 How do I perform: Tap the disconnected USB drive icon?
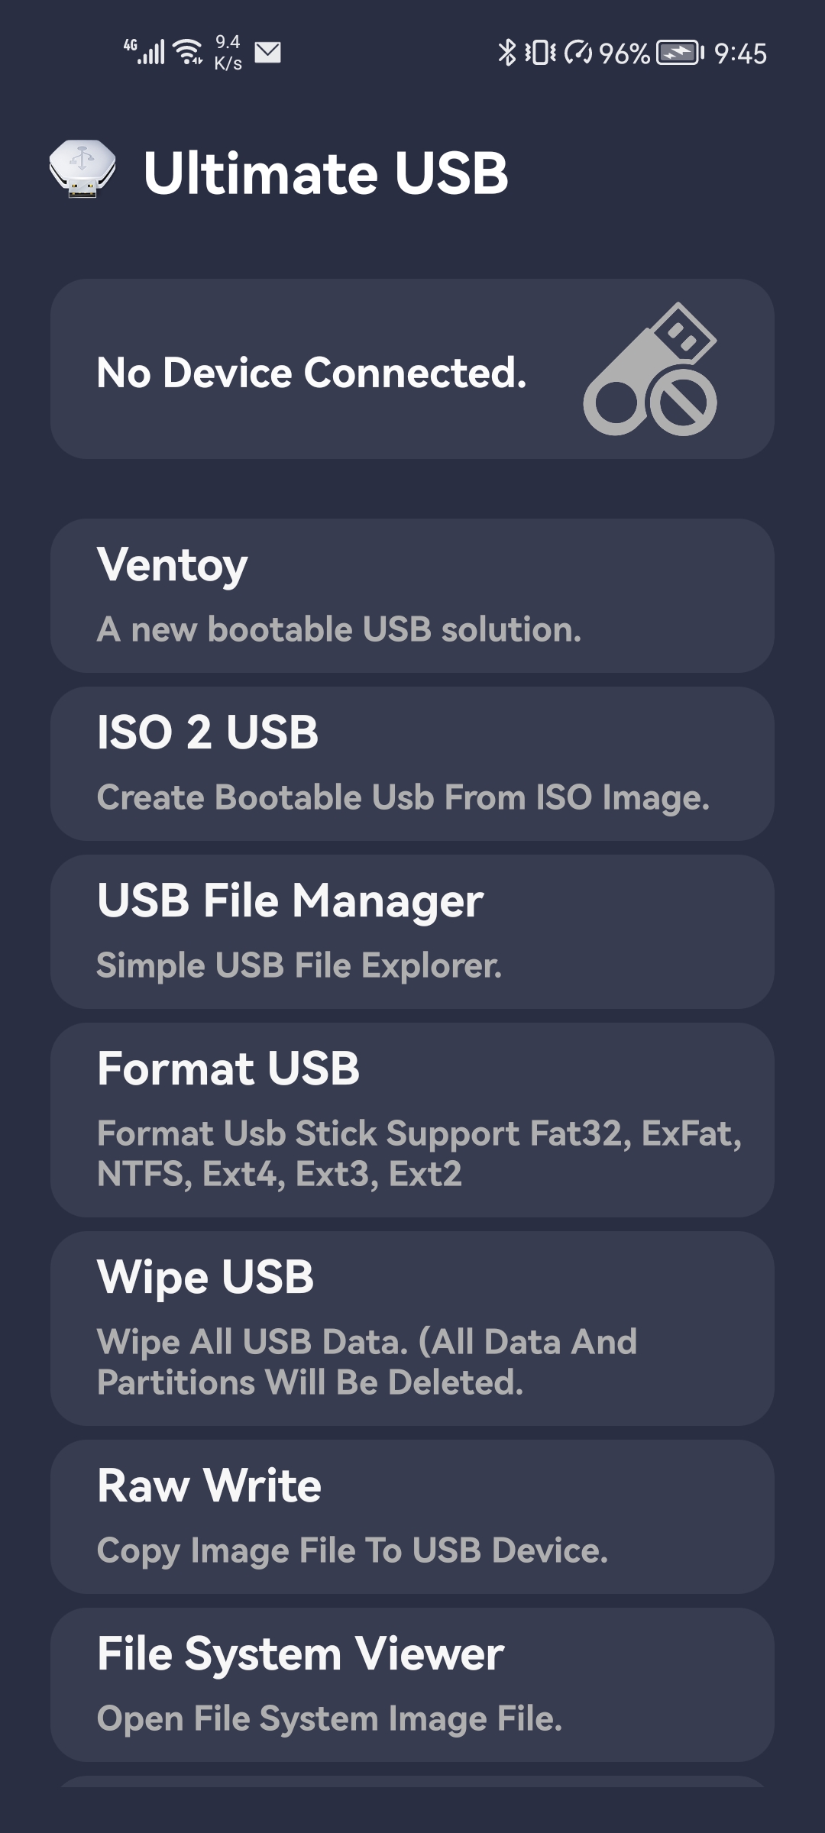point(650,370)
